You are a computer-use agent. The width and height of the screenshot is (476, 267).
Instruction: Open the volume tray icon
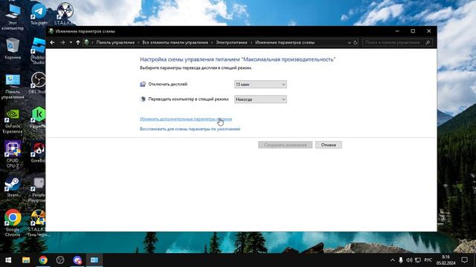[409, 260]
